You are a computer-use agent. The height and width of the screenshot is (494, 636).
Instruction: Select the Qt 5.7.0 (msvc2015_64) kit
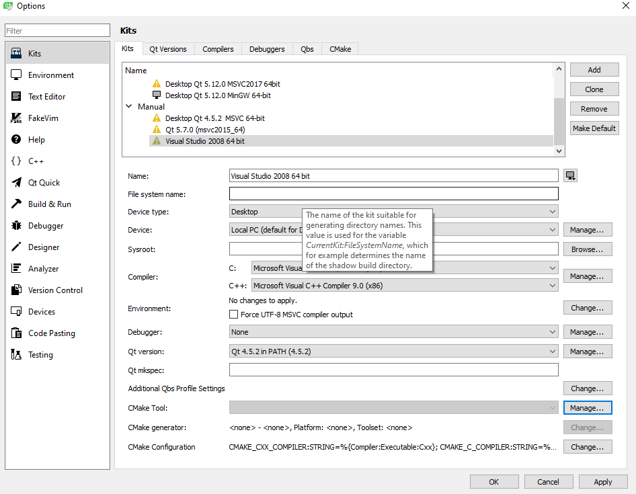205,129
